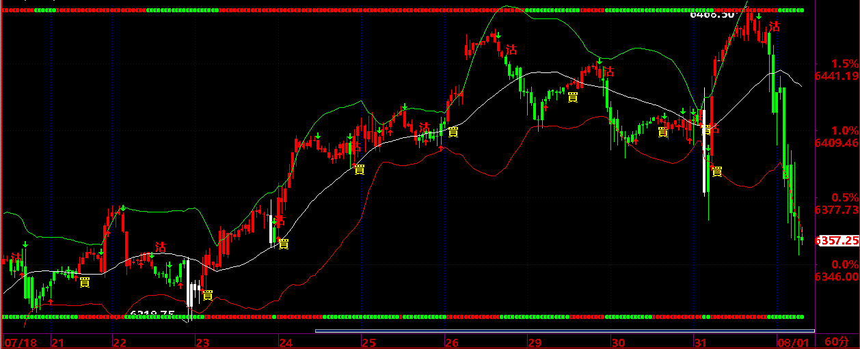Click the lowest 買 marker after date 31

717,171
